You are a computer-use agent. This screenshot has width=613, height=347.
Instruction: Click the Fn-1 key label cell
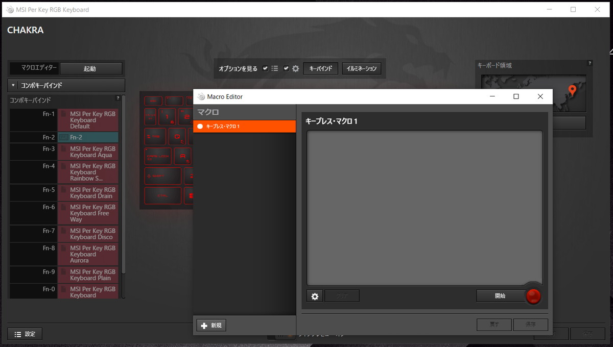click(33, 120)
